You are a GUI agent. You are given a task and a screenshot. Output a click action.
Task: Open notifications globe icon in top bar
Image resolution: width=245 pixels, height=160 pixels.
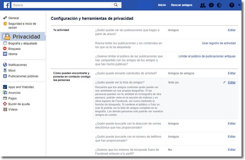click(220, 5)
